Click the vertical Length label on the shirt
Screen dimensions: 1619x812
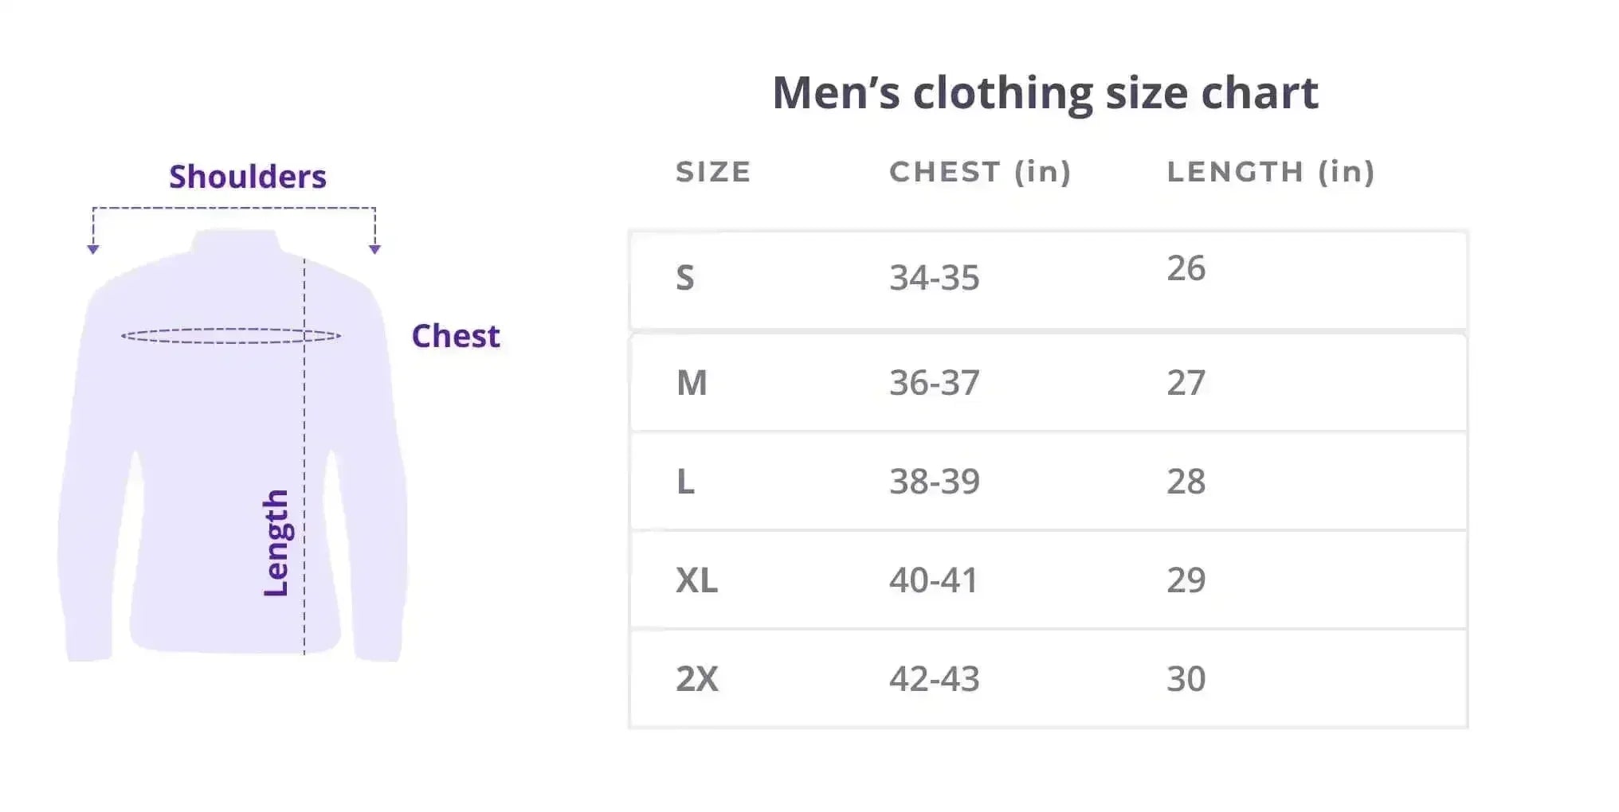coord(276,543)
